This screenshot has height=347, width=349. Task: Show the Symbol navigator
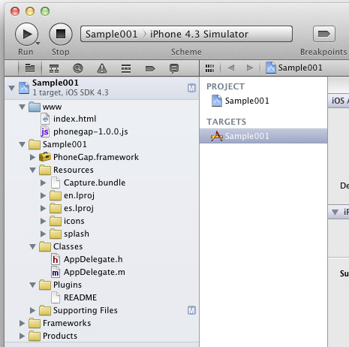tap(54, 68)
